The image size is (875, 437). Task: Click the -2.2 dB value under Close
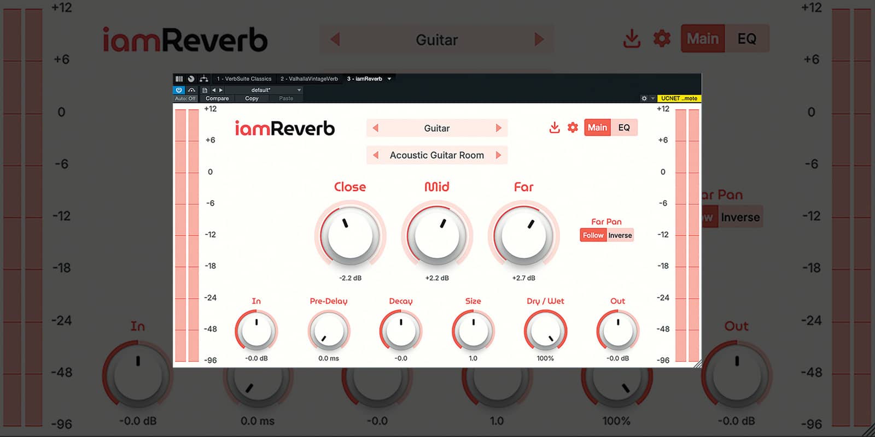pos(350,278)
